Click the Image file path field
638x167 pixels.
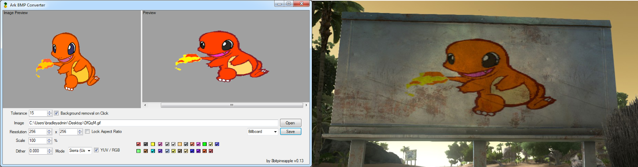[153, 123]
